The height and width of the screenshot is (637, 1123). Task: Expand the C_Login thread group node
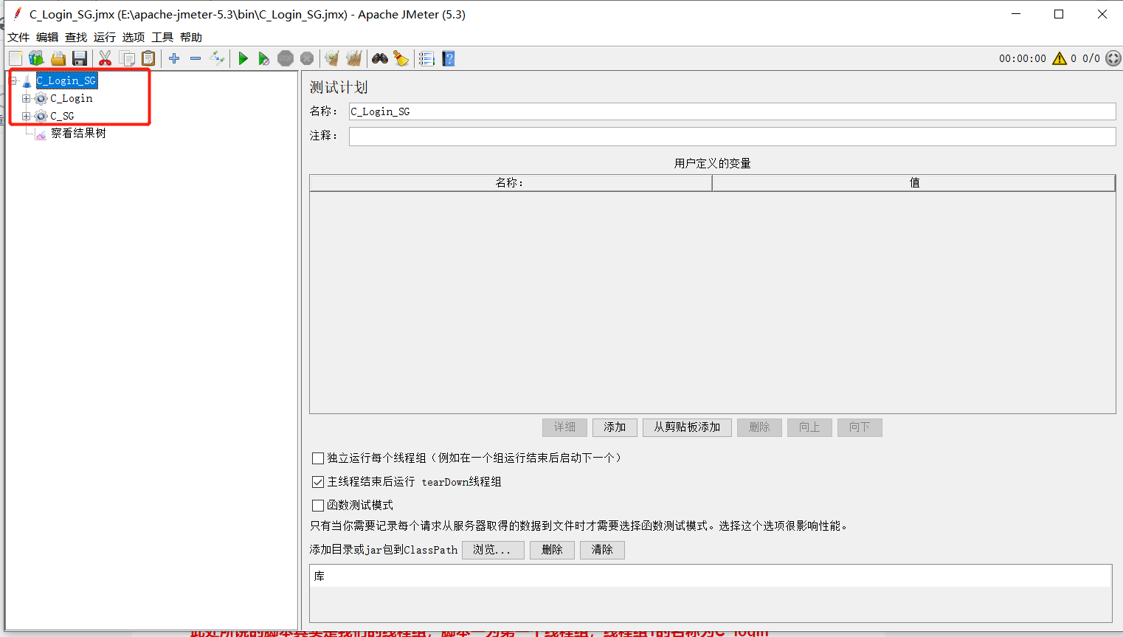(x=27, y=98)
